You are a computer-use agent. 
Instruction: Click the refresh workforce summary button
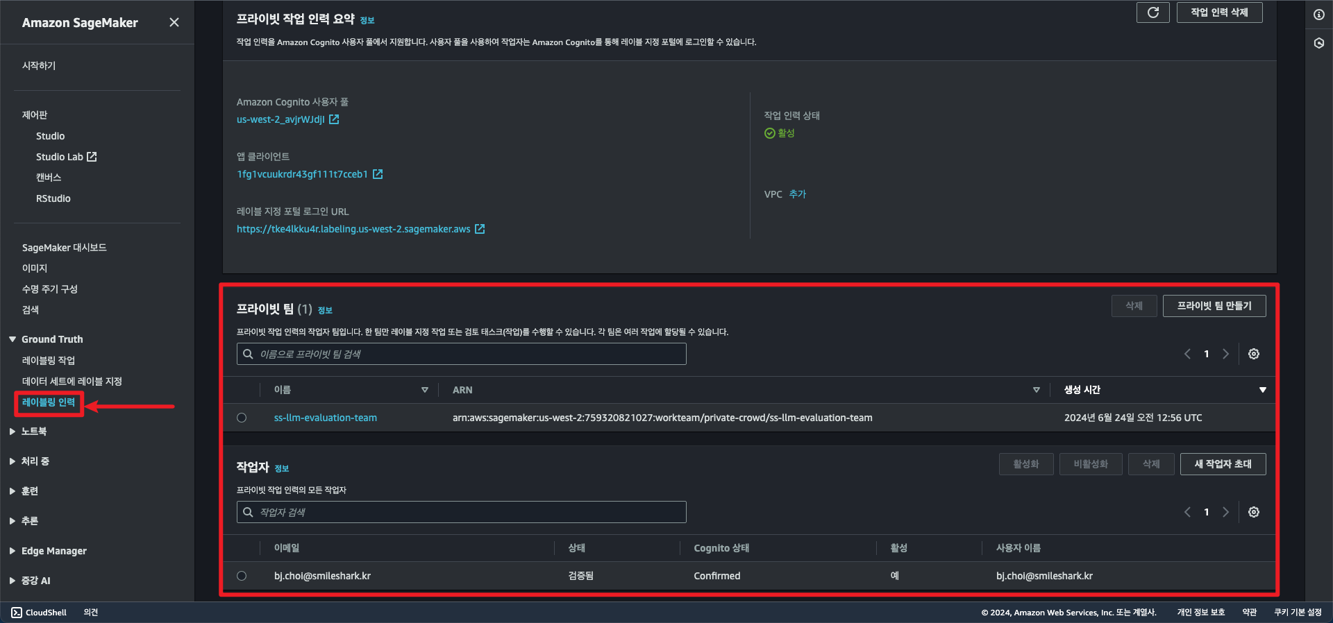pyautogui.click(x=1152, y=12)
